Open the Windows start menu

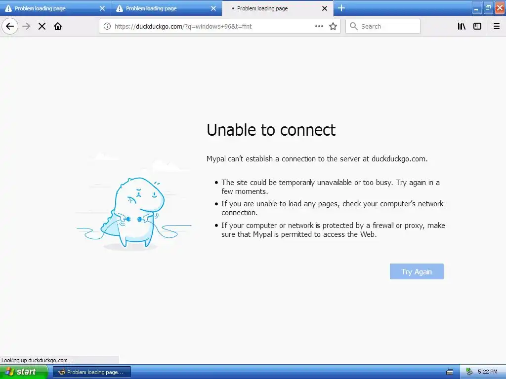coord(24,372)
